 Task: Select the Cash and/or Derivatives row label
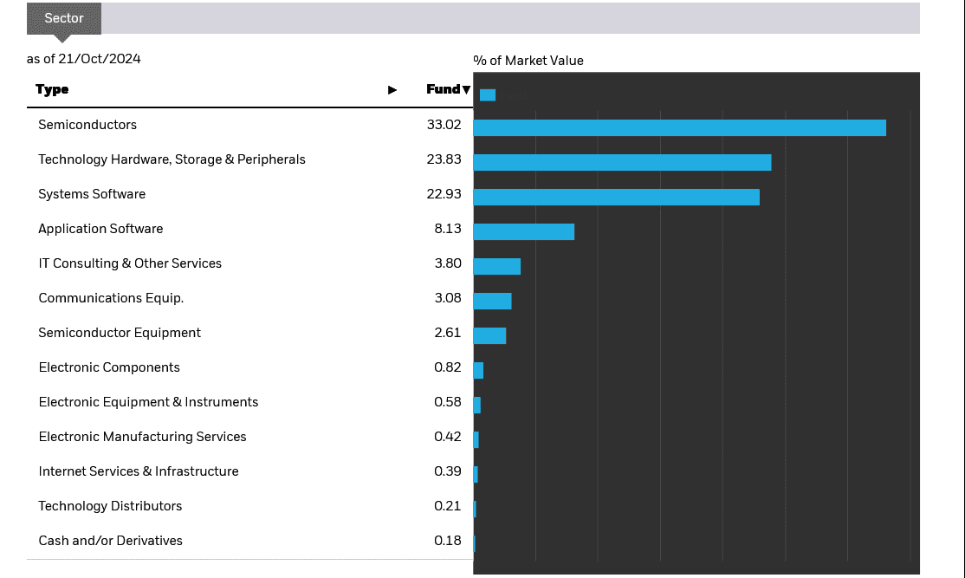(x=111, y=541)
